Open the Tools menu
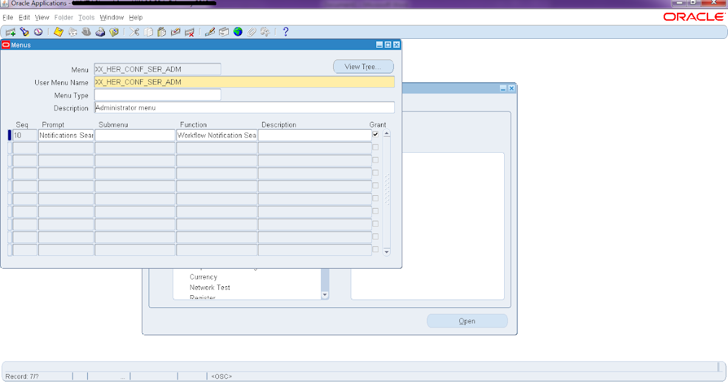This screenshot has height=382, width=728. [86, 18]
